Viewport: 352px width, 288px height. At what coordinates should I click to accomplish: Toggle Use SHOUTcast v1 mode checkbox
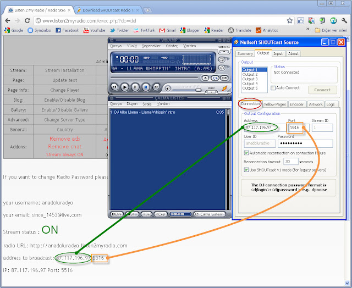click(246, 170)
